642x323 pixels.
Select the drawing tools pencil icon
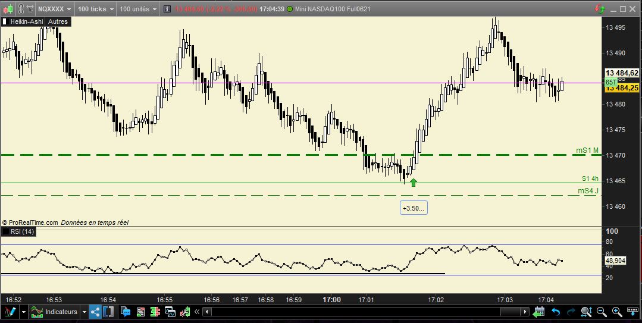click(x=10, y=312)
